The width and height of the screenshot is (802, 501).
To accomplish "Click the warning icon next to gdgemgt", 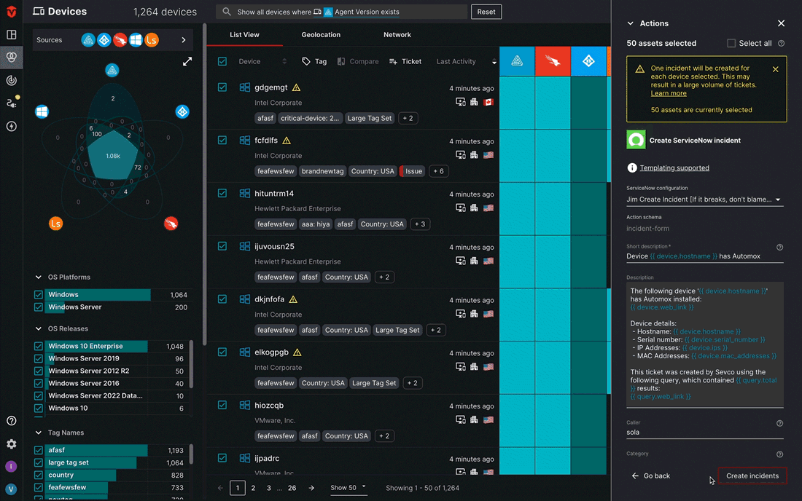I will [296, 88].
